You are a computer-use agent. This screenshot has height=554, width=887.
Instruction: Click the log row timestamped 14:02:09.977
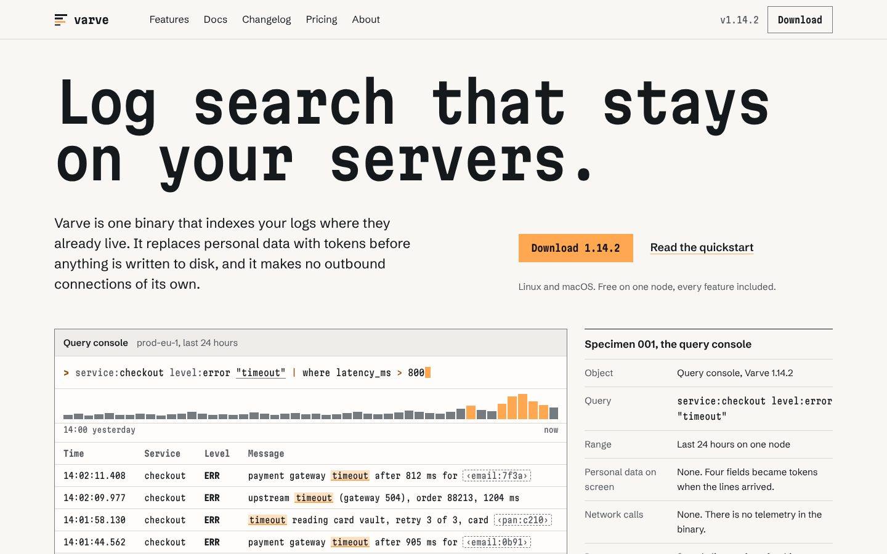pyautogui.click(x=310, y=498)
